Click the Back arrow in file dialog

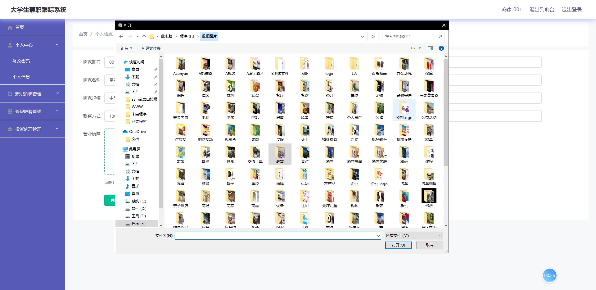tap(121, 37)
